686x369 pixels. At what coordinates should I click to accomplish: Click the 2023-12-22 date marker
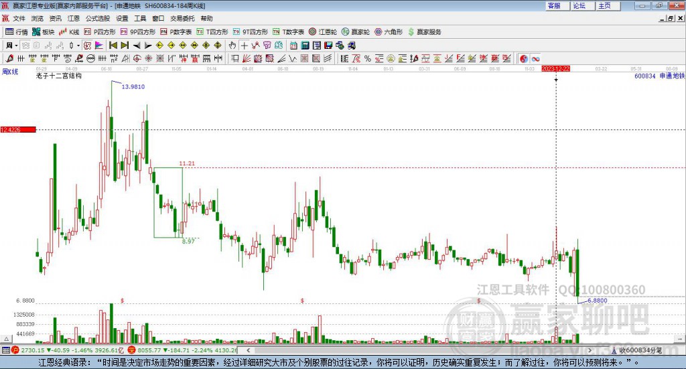555,69
